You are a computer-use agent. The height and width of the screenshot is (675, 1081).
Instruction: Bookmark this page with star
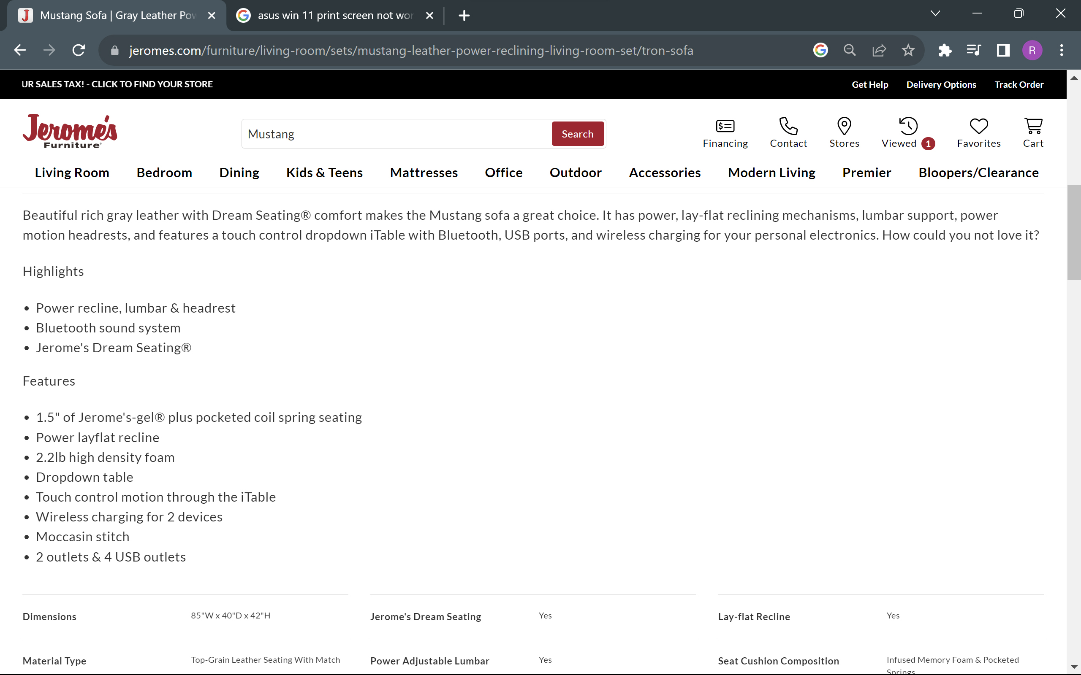[x=908, y=50]
